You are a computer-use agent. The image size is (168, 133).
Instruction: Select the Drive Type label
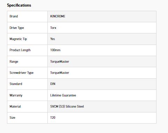tap(17, 28)
